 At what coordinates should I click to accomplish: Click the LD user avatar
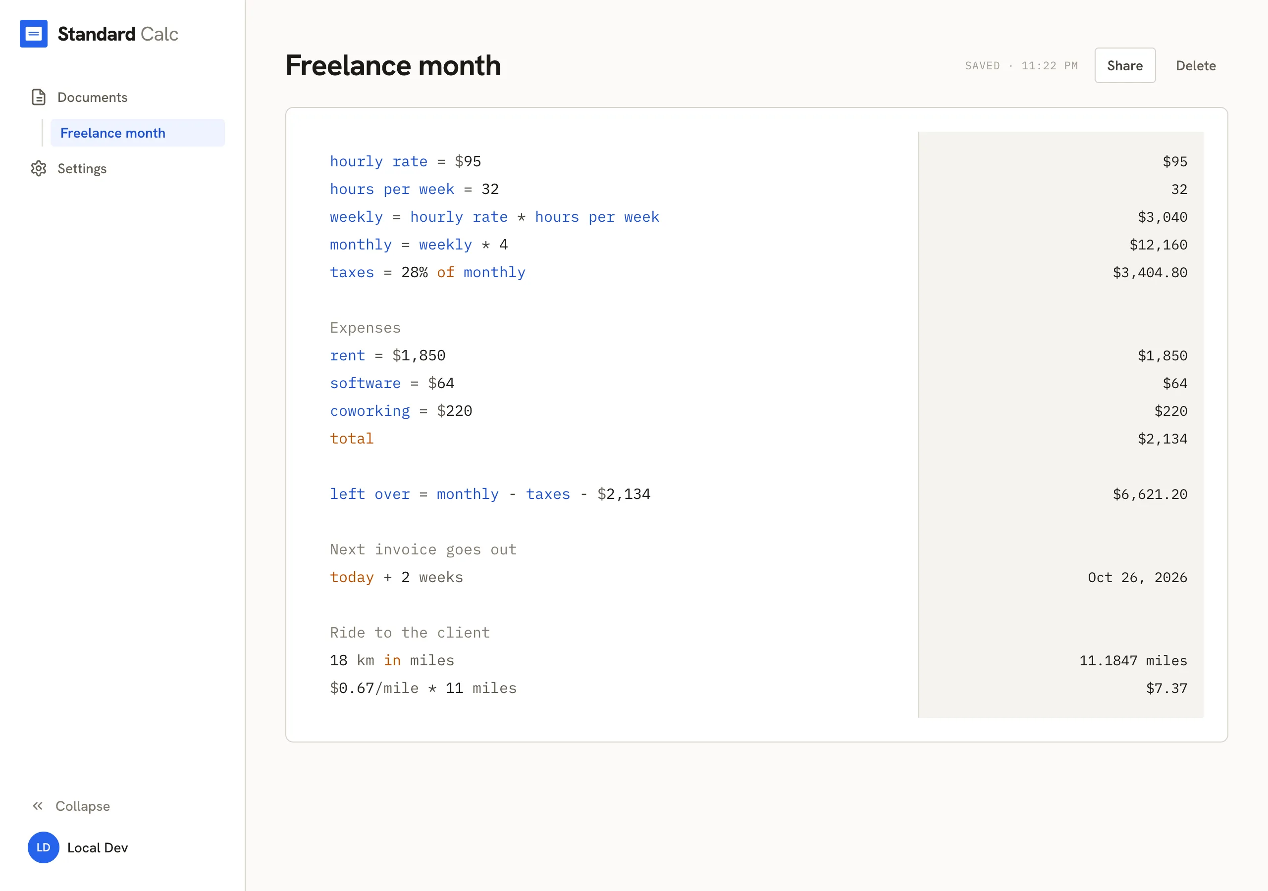coord(43,847)
